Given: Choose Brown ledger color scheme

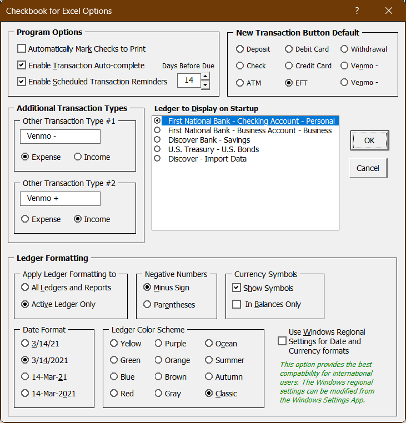Looking at the screenshot, I should coord(158,376).
